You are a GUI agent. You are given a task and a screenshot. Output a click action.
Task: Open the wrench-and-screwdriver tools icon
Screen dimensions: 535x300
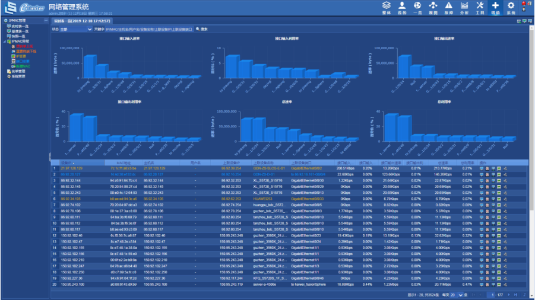tap(480, 5)
